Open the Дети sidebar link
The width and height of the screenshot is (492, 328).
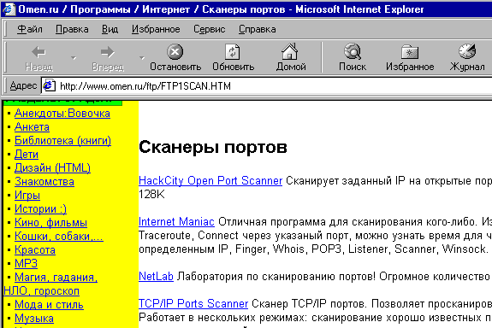tap(27, 154)
